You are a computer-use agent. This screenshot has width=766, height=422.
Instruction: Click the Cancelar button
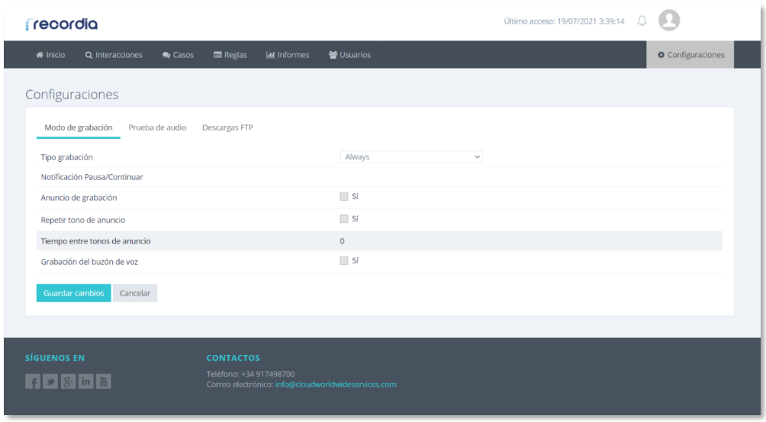pos(135,293)
